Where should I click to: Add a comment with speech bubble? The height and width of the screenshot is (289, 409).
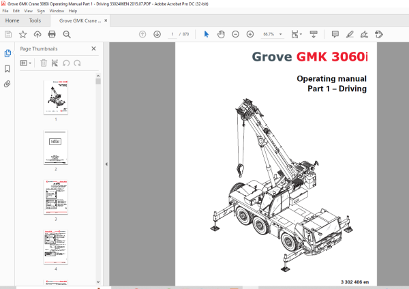coord(335,34)
